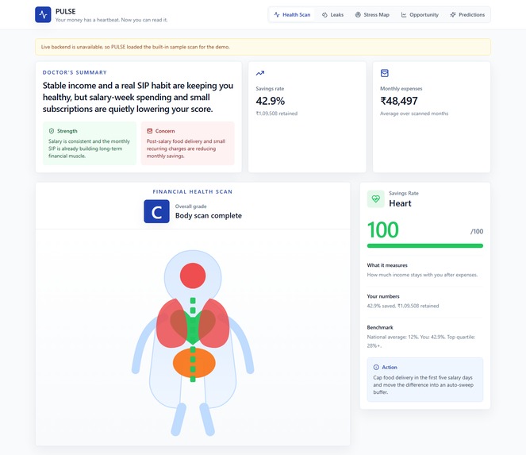The image size is (526, 455).
Task: Click the PULSE heartbeat logo icon
Action: point(43,15)
